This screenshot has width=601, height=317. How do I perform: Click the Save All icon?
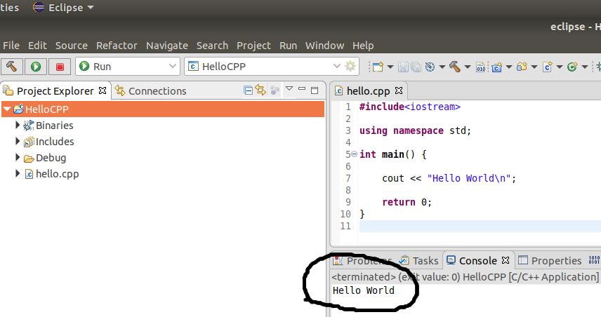click(416, 67)
